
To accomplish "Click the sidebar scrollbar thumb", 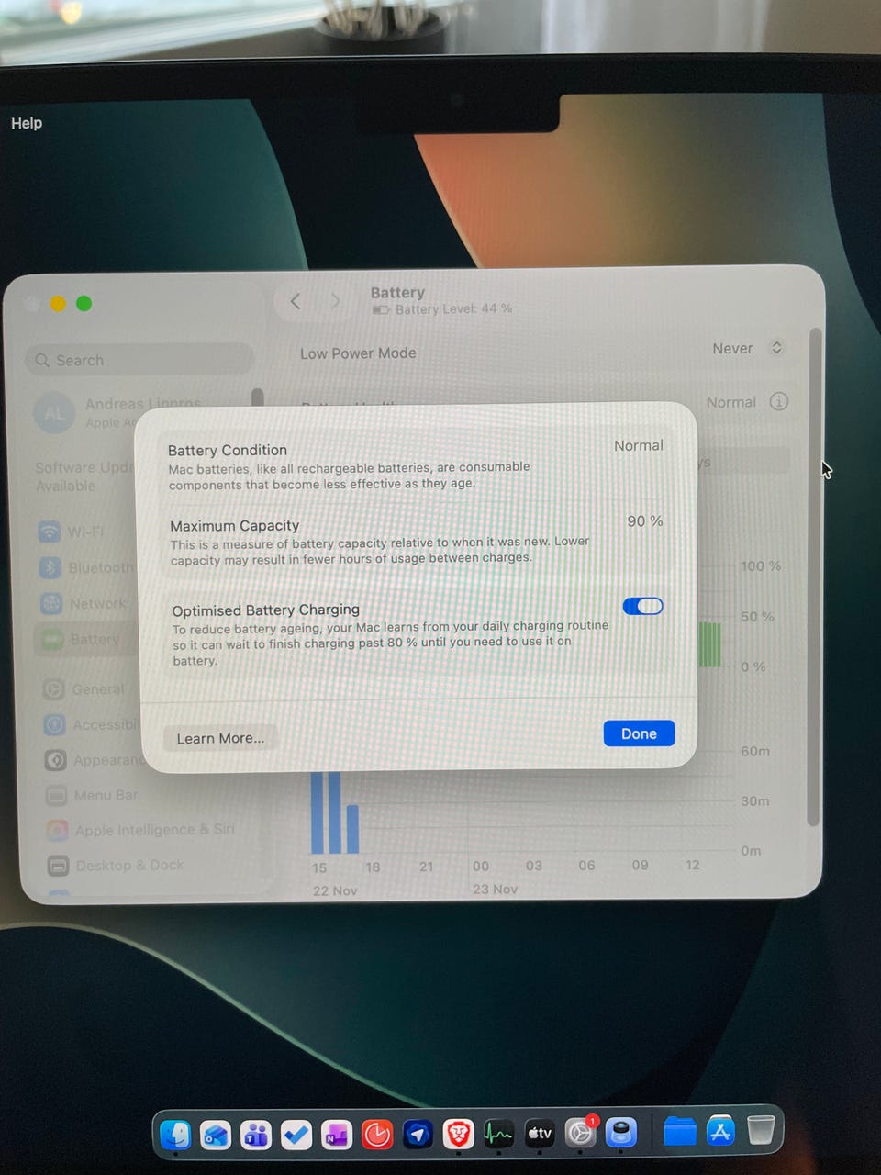I will pyautogui.click(x=258, y=397).
